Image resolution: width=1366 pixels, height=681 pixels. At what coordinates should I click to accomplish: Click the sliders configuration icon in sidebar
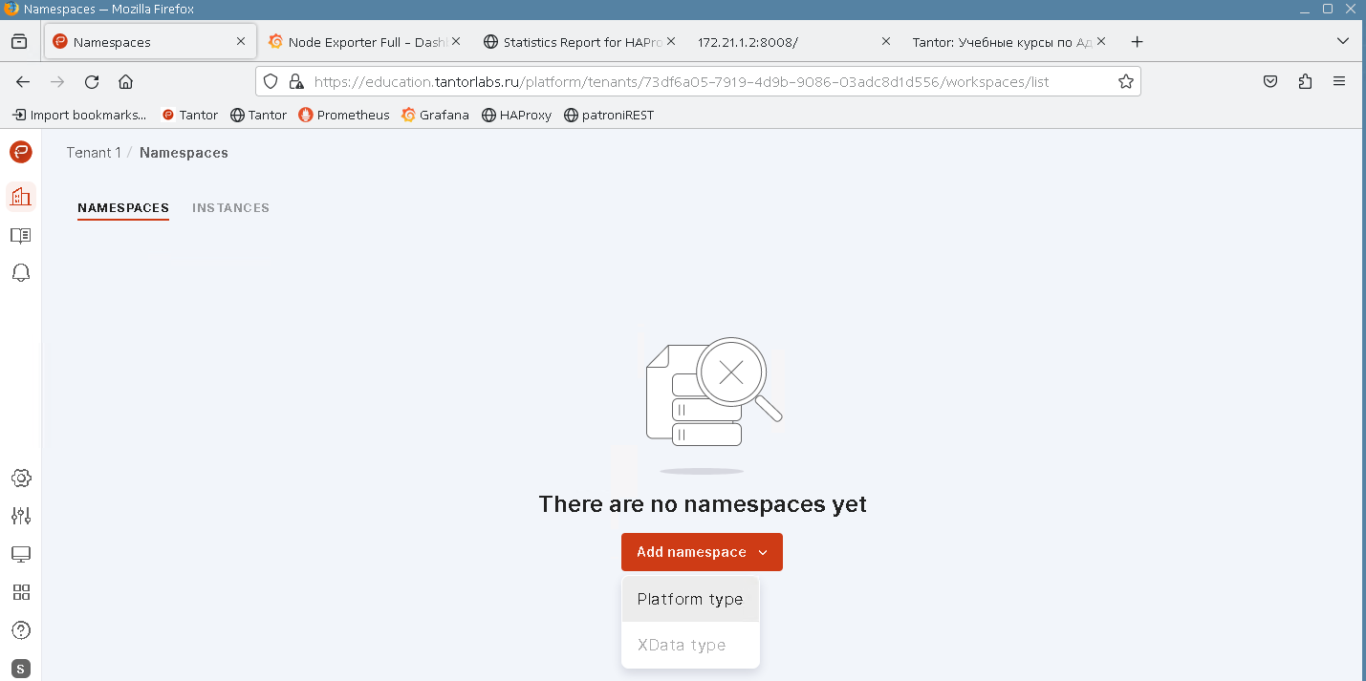pos(20,516)
